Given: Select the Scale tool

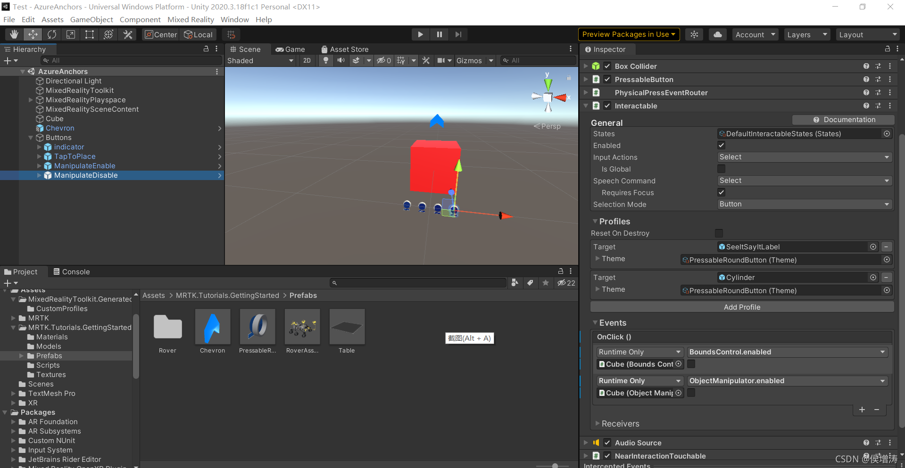Looking at the screenshot, I should pyautogui.click(x=71, y=34).
